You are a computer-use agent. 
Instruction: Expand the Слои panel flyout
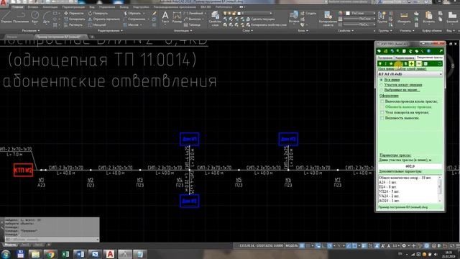point(247,30)
